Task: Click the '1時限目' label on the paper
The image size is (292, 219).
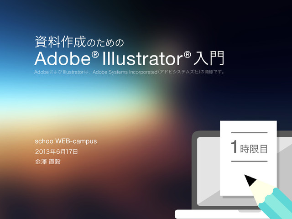Action: click(x=249, y=147)
